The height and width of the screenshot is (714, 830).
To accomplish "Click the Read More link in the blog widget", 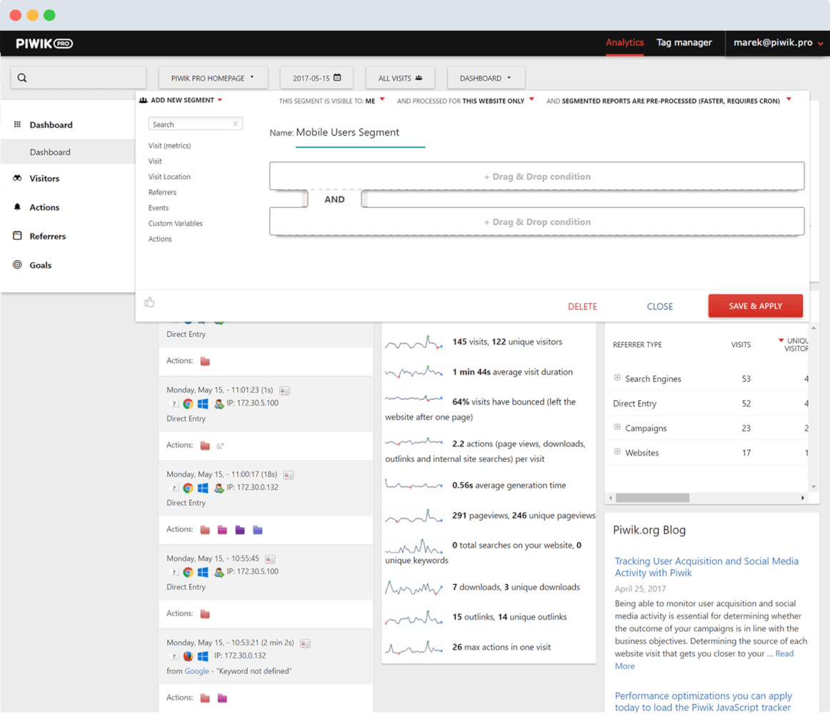I will (704, 660).
